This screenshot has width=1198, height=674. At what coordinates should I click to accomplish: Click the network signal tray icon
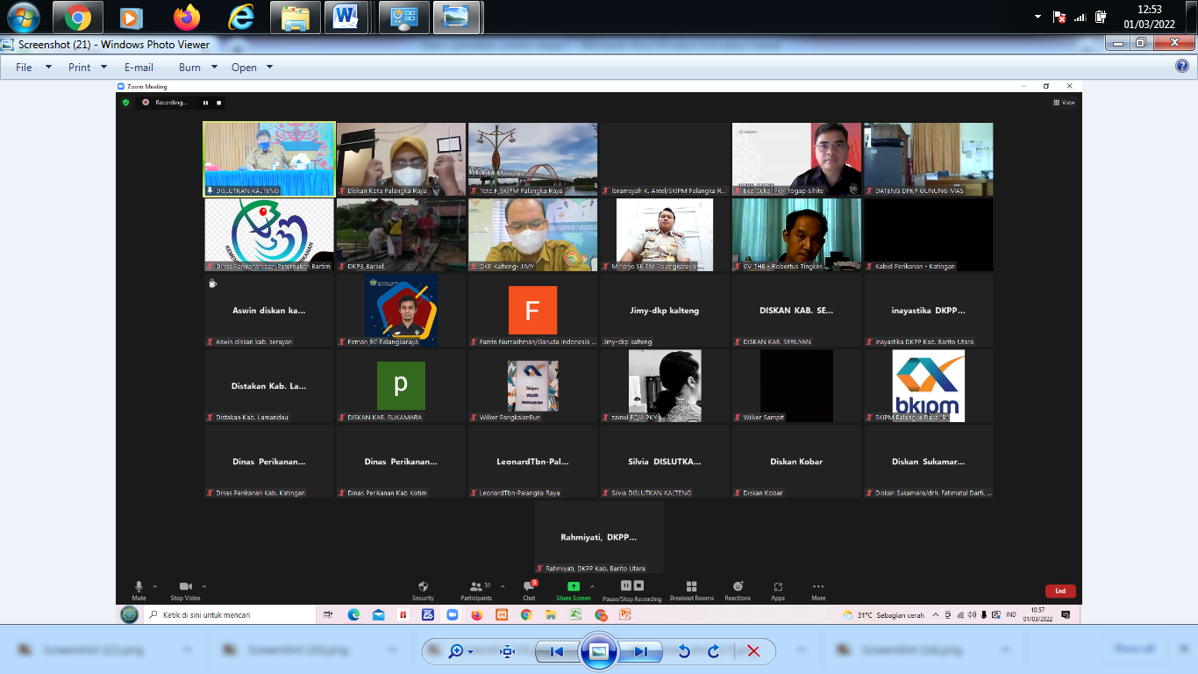(x=1080, y=17)
